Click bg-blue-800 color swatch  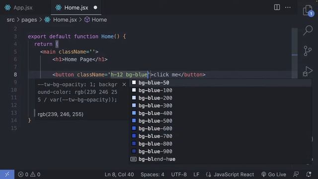coord(134,144)
